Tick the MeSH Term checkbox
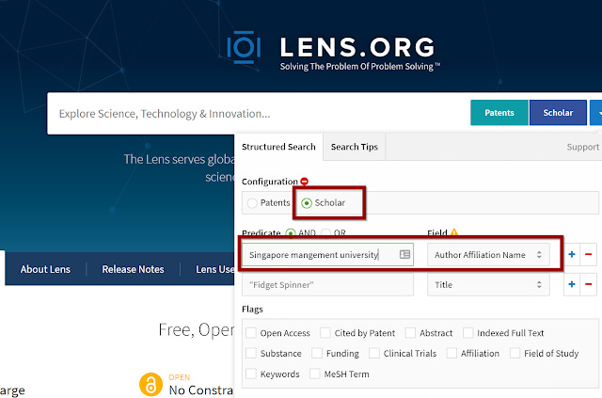The width and height of the screenshot is (602, 398). point(315,374)
